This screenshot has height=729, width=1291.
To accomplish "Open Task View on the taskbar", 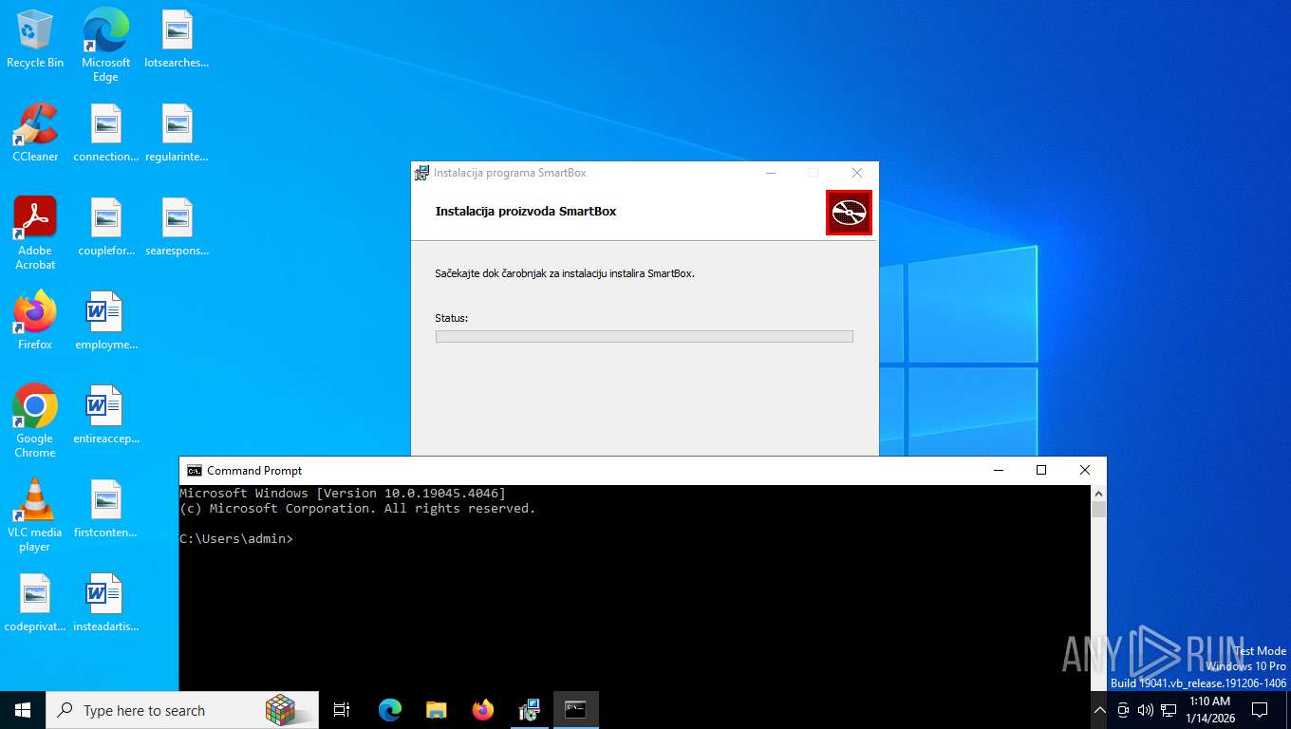I will pyautogui.click(x=342, y=710).
